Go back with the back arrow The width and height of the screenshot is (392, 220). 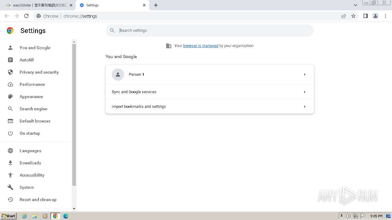(7, 16)
